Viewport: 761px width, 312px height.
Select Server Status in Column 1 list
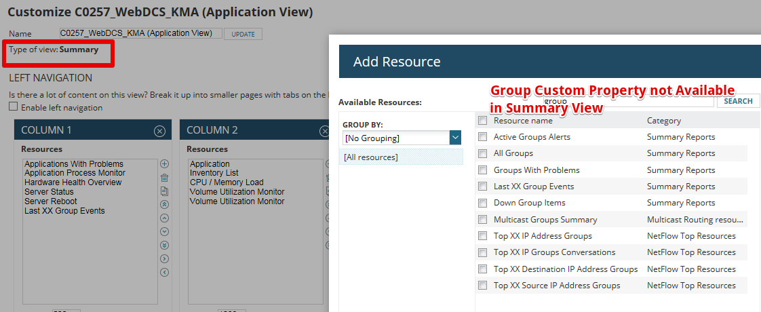pos(49,192)
